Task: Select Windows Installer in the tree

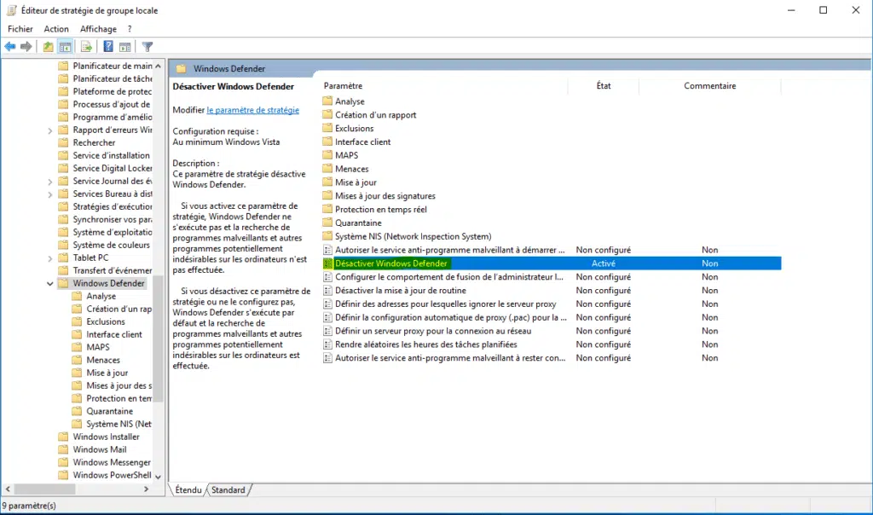Action: point(107,437)
